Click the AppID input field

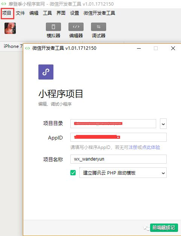[119, 137]
